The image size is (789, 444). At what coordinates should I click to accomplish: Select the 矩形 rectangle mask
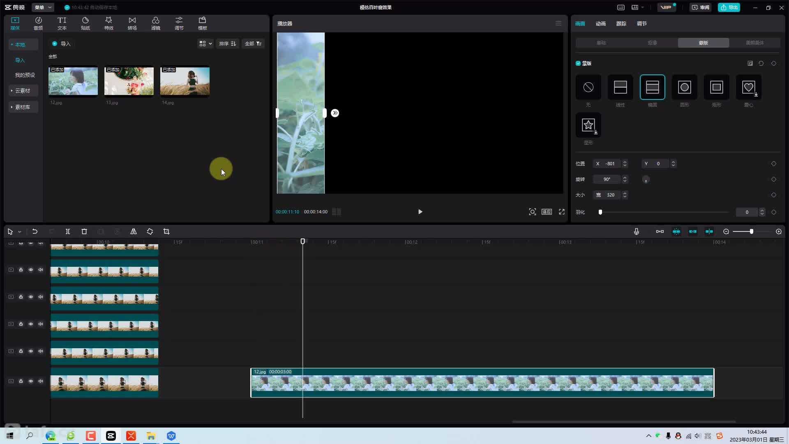716,87
